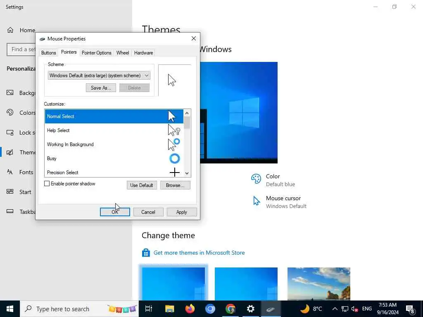This screenshot has height=317, width=423.
Task: Click the scroll down arrow in Customize list
Action: [187, 173]
